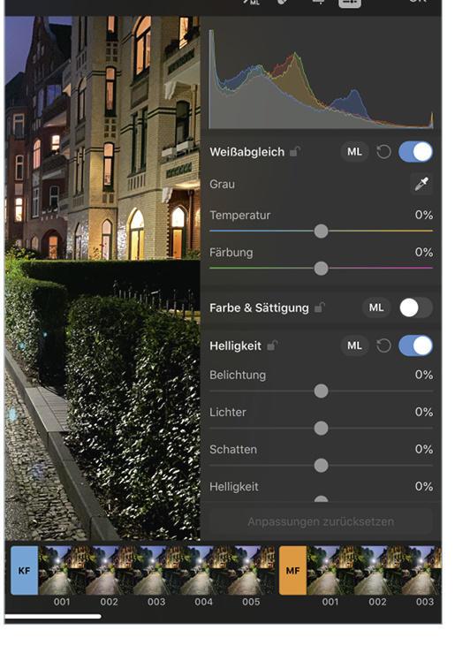Click the lock icon next to Helligkeit heading
Screen dimensions: 455x661
[272, 346]
